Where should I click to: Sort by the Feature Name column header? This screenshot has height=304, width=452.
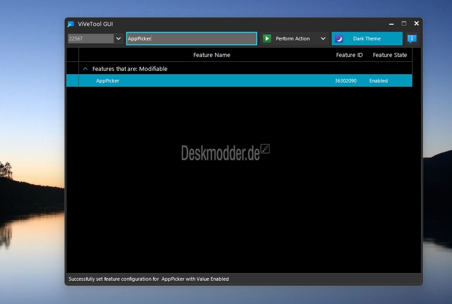coord(211,55)
